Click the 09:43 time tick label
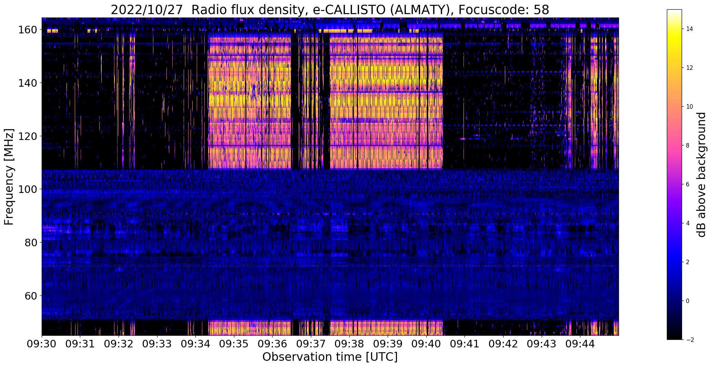Image resolution: width=712 pixels, height=367 pixels. 542,344
